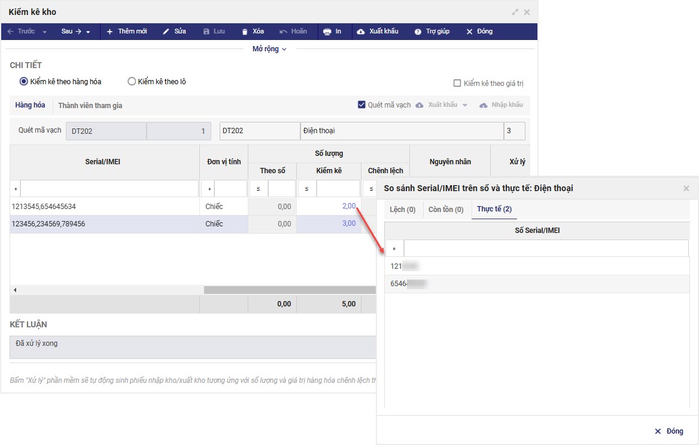Enable Kiểm kê theo giá trị checkbox
This screenshot has height=445, width=699.
pos(457,83)
